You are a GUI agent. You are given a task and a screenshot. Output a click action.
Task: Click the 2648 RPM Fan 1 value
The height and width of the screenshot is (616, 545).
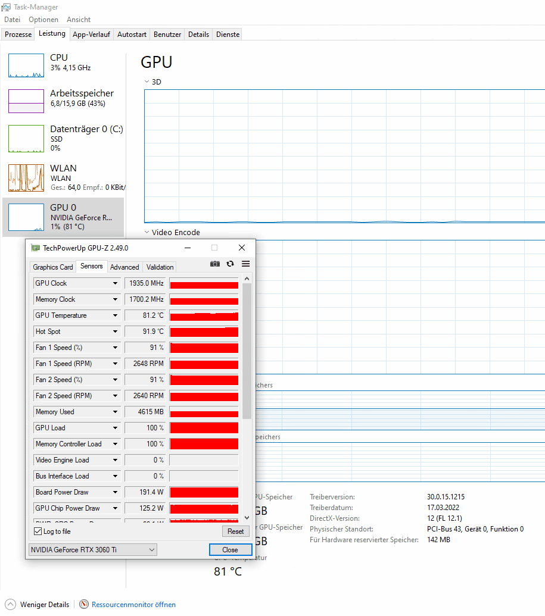point(145,364)
